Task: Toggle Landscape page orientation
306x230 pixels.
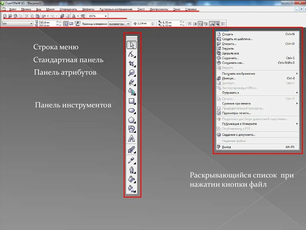Action: [x=71, y=24]
